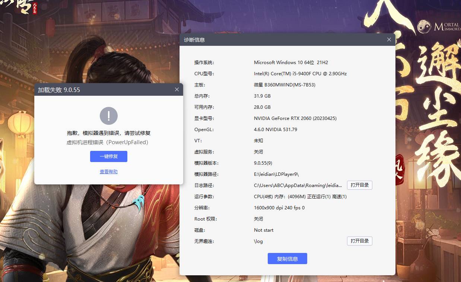
Task: Close the 诊断信息 diagnostics dialog
Action: pos(389,39)
